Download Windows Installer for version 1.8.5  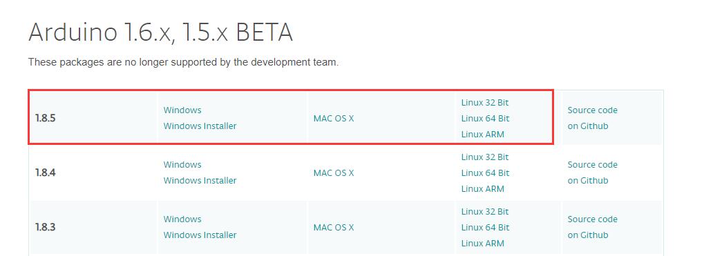[200, 126]
